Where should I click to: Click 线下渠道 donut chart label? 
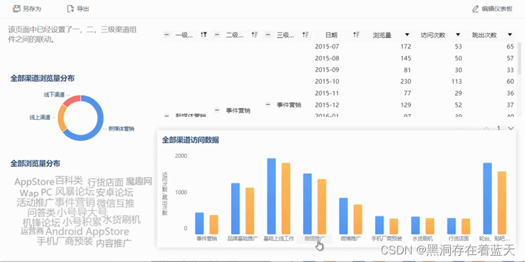[54, 95]
